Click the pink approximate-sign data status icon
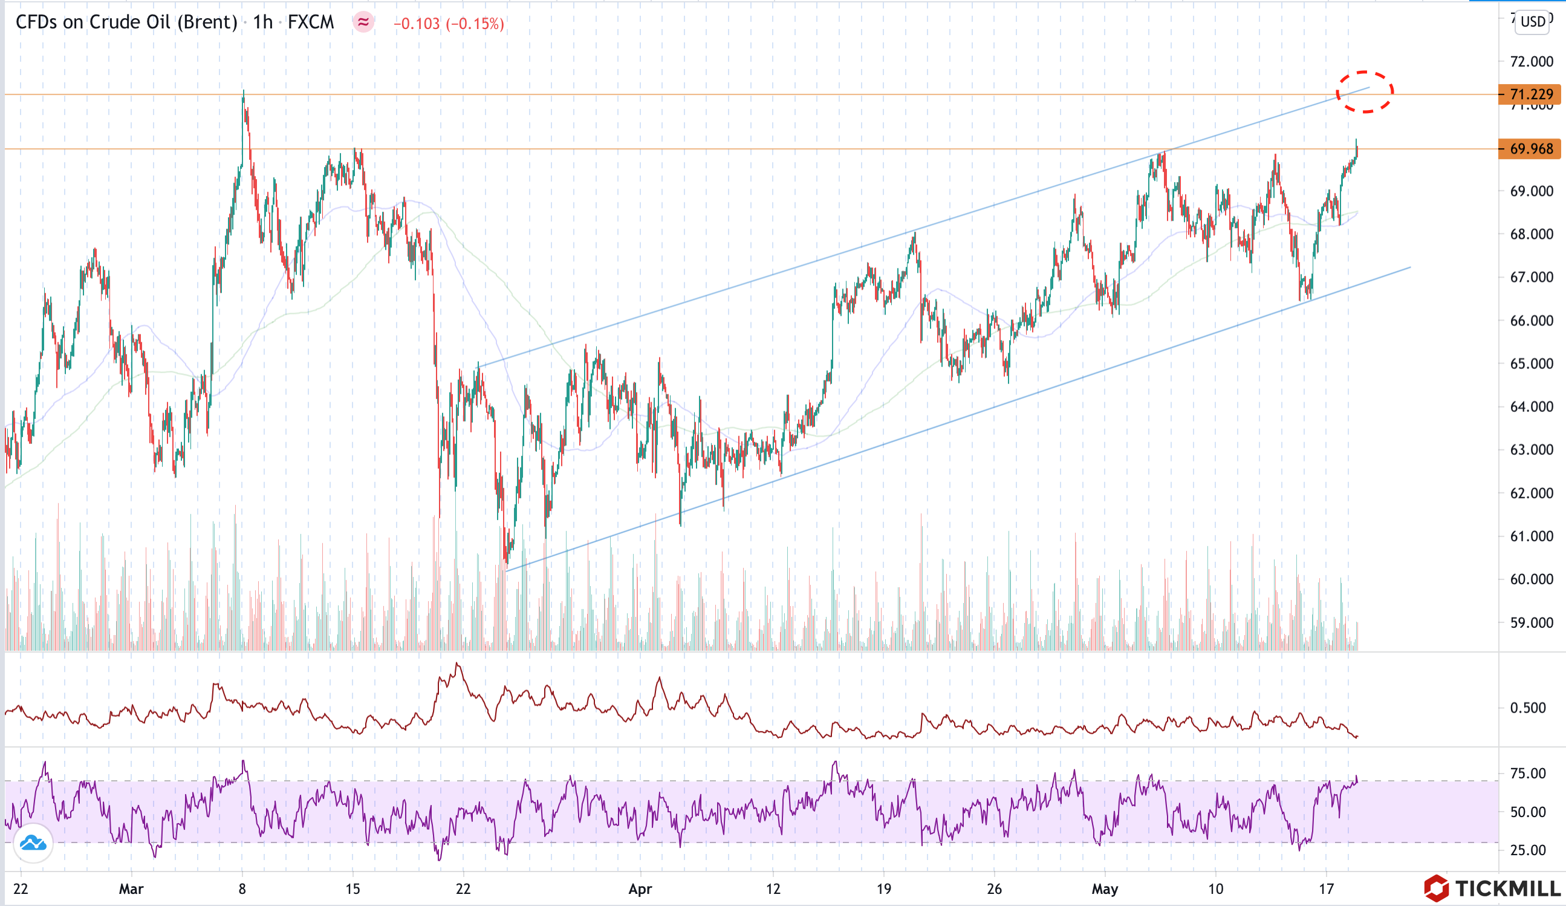Viewport: 1566px width, 906px height. (x=363, y=23)
